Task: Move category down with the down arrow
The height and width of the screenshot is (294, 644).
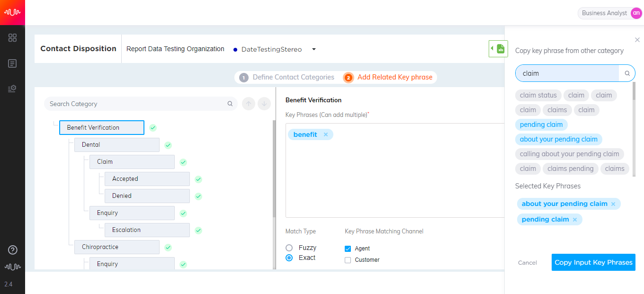Action: pyautogui.click(x=264, y=104)
